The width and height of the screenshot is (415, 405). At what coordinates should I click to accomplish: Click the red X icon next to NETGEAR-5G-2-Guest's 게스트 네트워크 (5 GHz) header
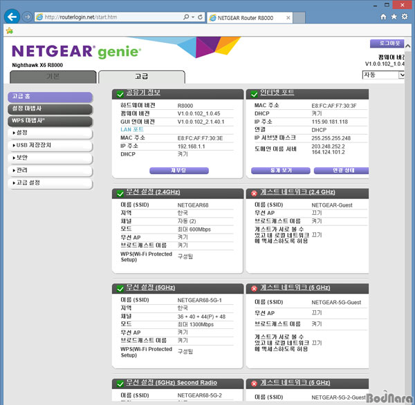(x=254, y=384)
